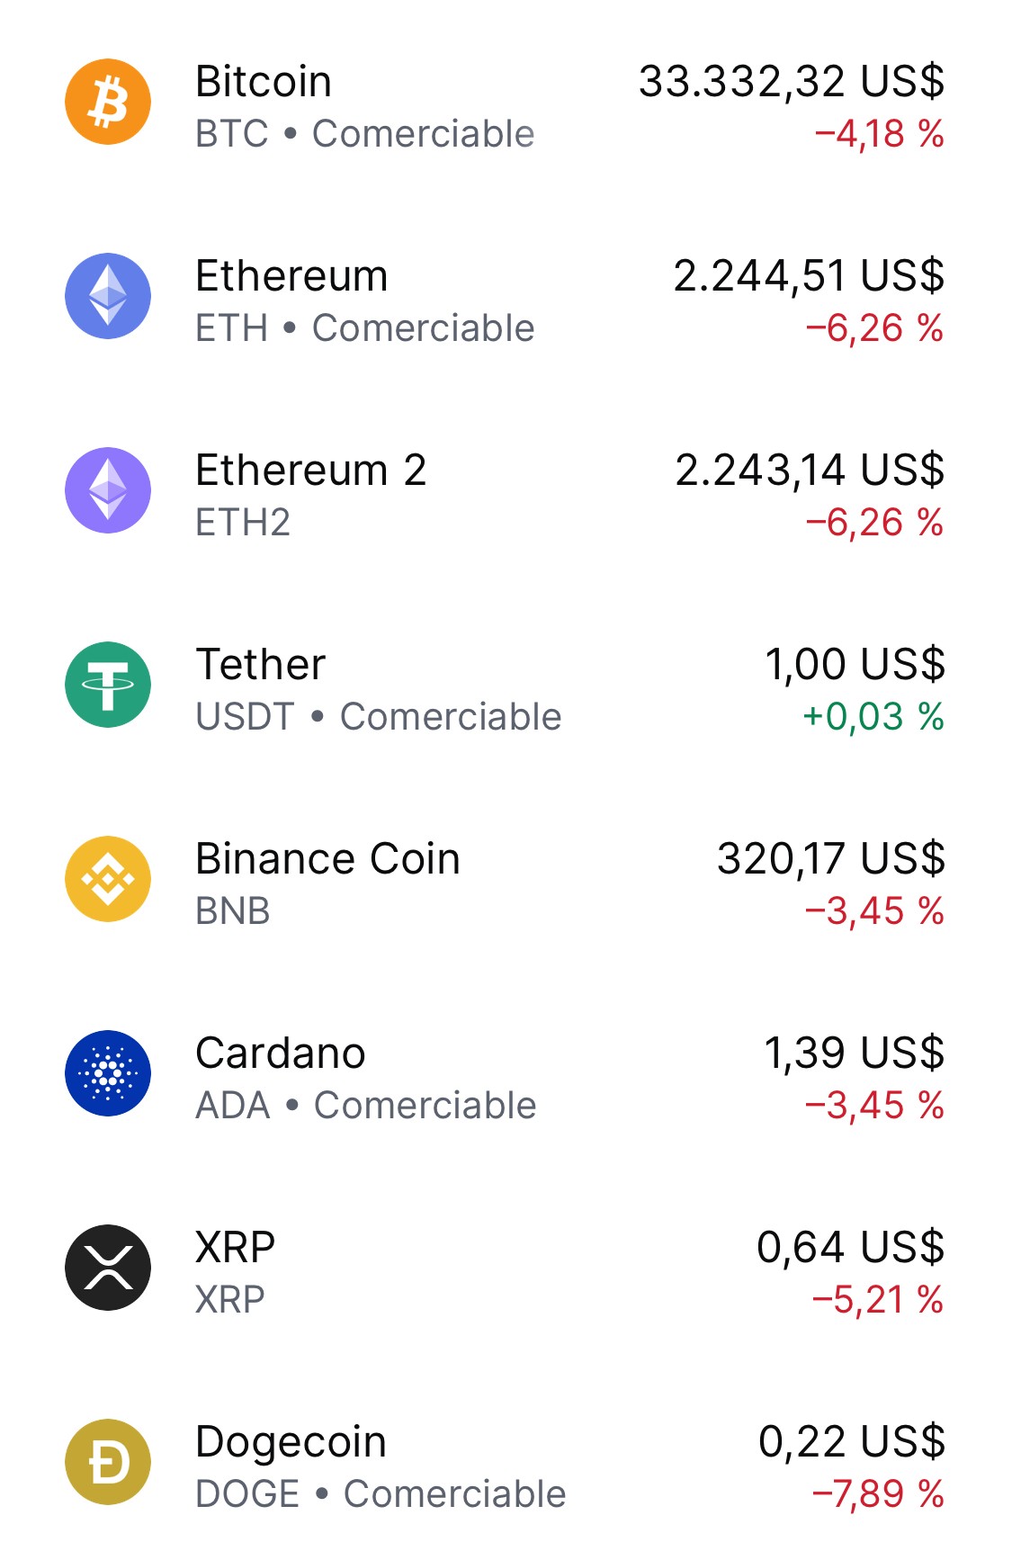Tap Bitcoin's −4,18 % change

point(880,134)
